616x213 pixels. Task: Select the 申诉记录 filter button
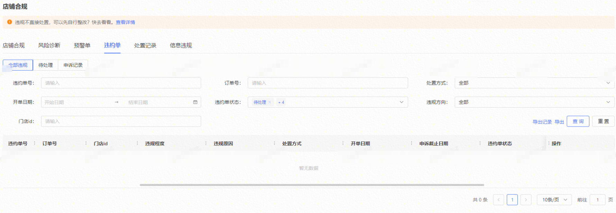pos(73,65)
